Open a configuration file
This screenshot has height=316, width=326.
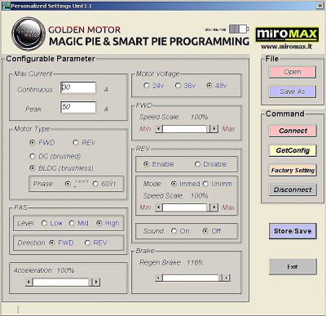(293, 72)
